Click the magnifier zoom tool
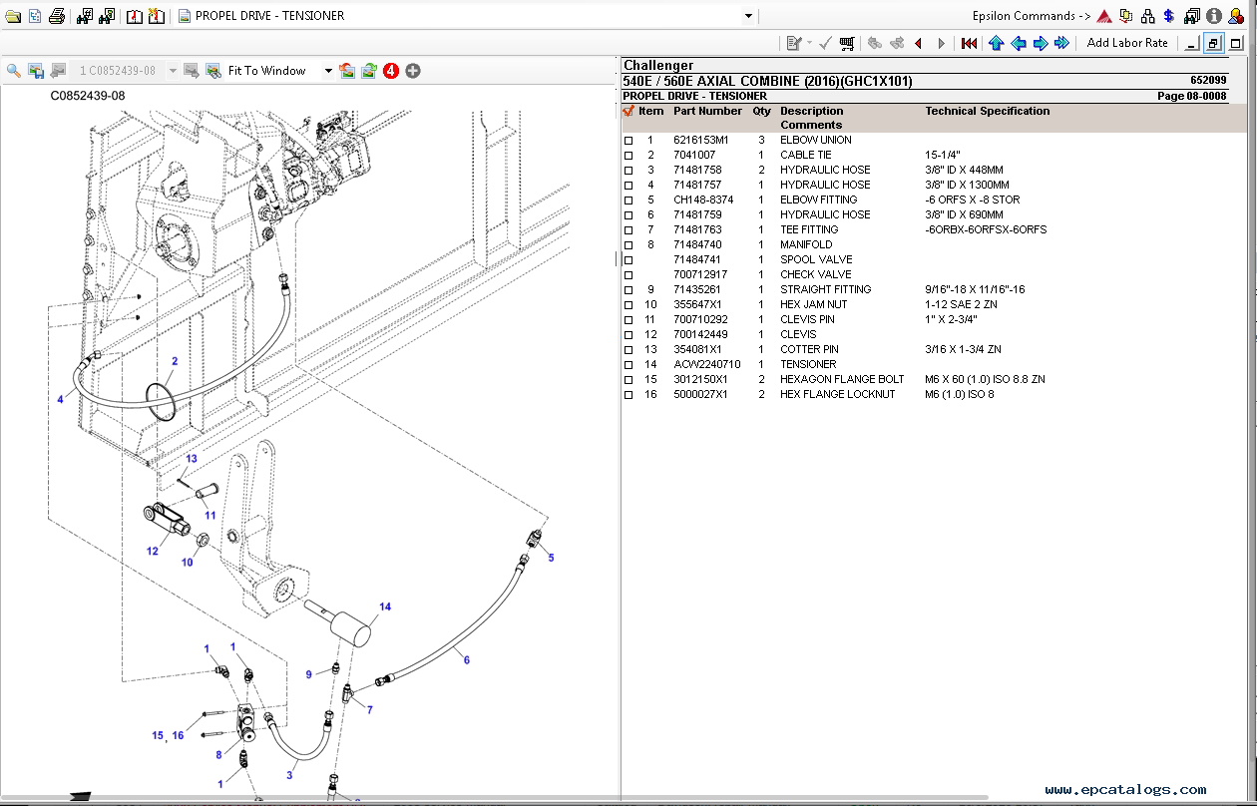This screenshot has width=1257, height=806. click(14, 70)
